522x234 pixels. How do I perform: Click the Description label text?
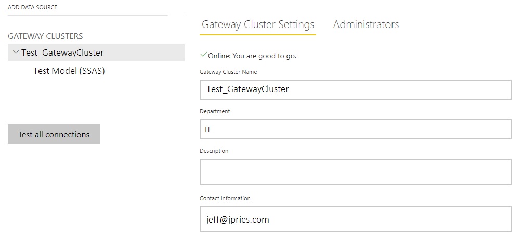[x=214, y=151]
